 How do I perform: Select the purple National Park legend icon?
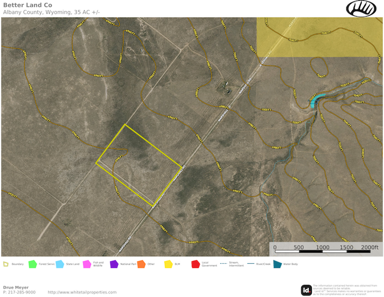pyautogui.click(x=114, y=264)
